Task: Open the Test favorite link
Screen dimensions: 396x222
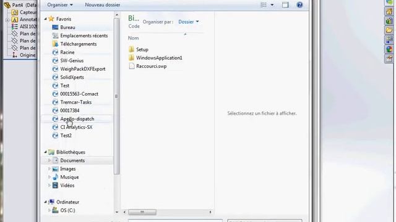Action: tap(64, 85)
